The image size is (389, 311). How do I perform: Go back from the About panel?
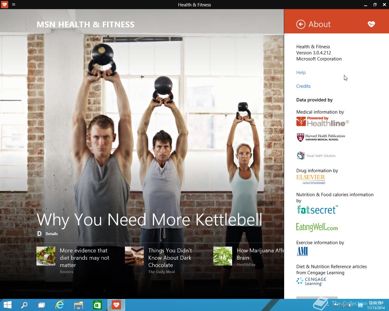click(x=301, y=24)
